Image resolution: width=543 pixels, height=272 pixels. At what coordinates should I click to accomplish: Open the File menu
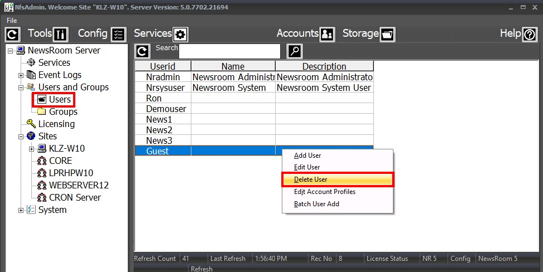coord(11,21)
